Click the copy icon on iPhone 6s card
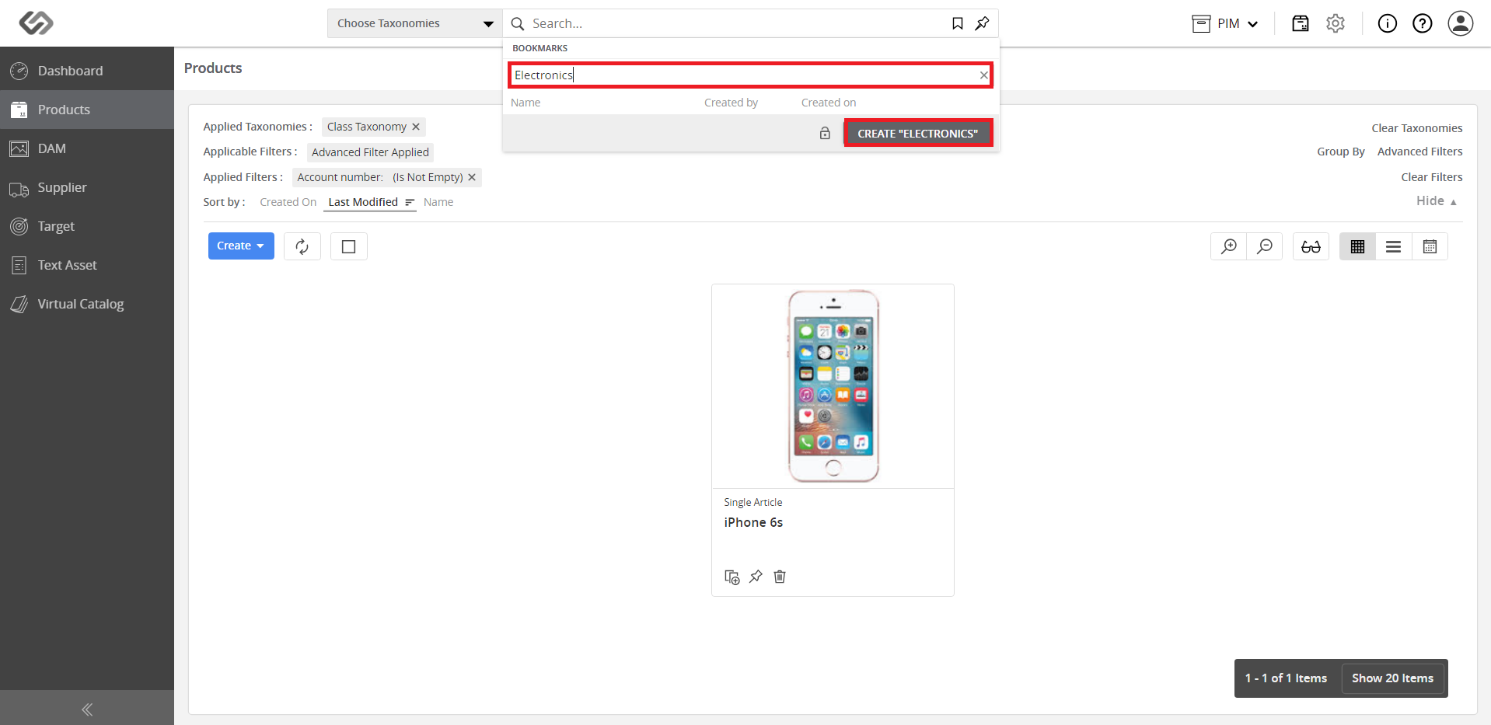The height and width of the screenshot is (725, 1491). point(732,577)
